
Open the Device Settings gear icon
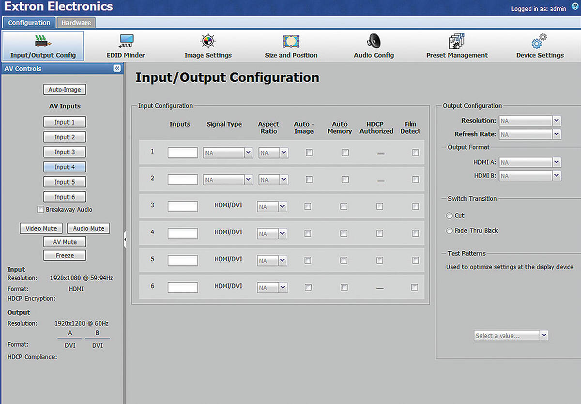[x=539, y=41]
